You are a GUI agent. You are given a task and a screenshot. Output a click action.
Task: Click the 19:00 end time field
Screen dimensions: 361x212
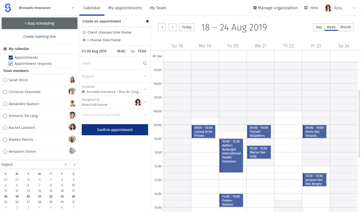[142, 51]
